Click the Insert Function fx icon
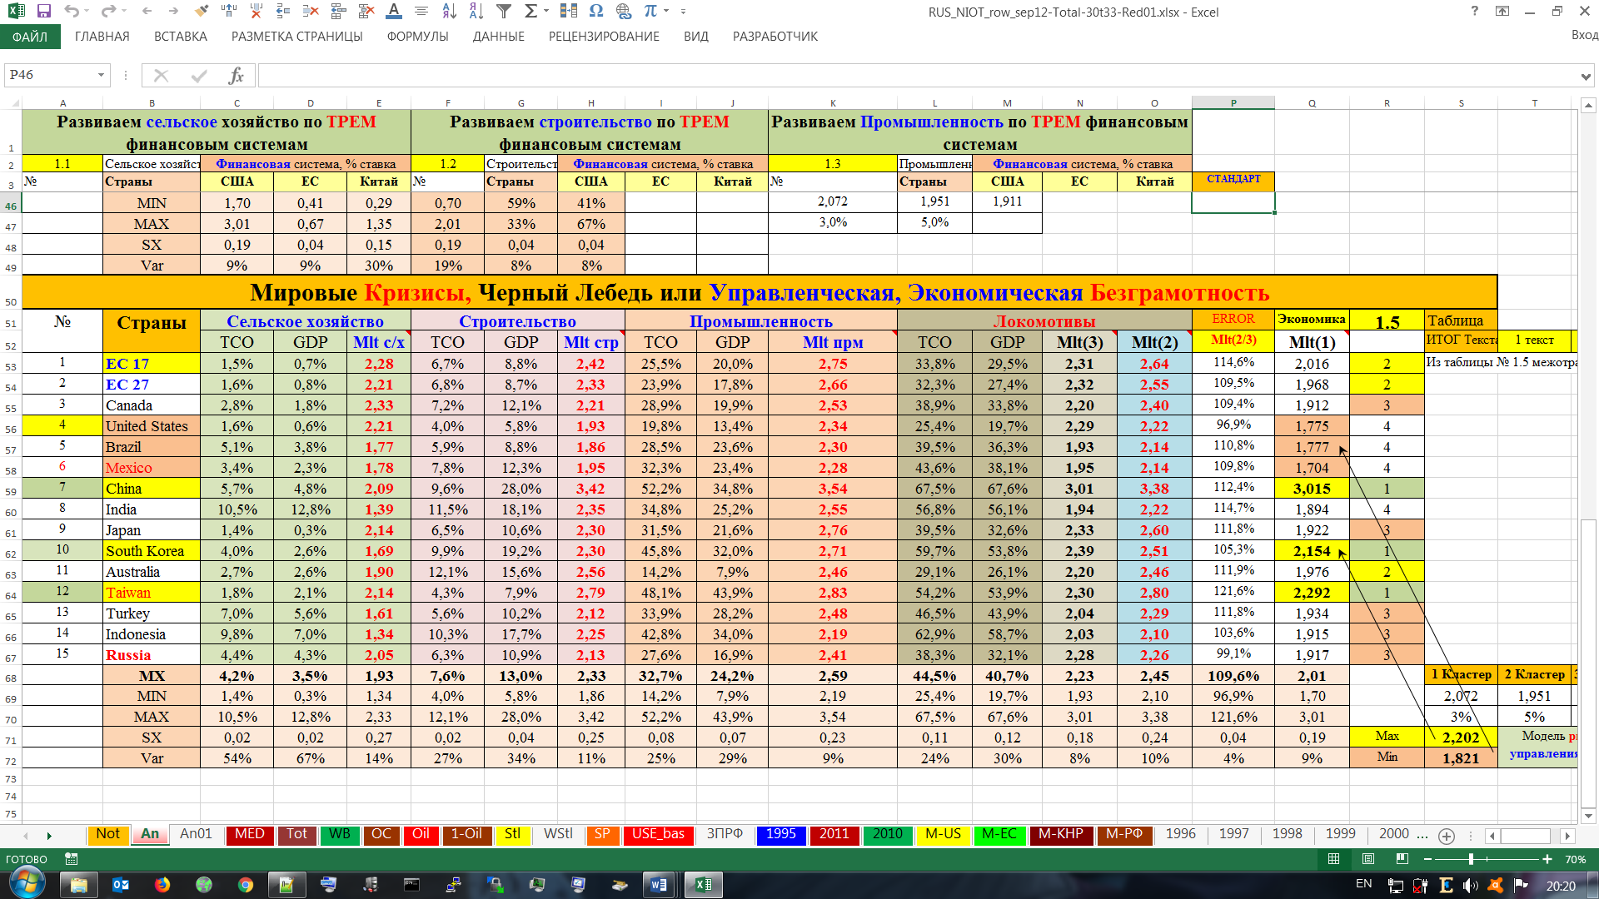Image resolution: width=1599 pixels, height=899 pixels. pyautogui.click(x=237, y=76)
